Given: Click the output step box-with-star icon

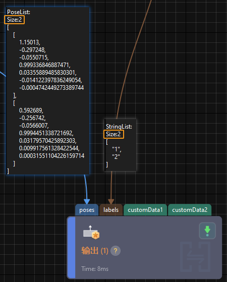Looking at the screenshot, I should coord(91,233).
